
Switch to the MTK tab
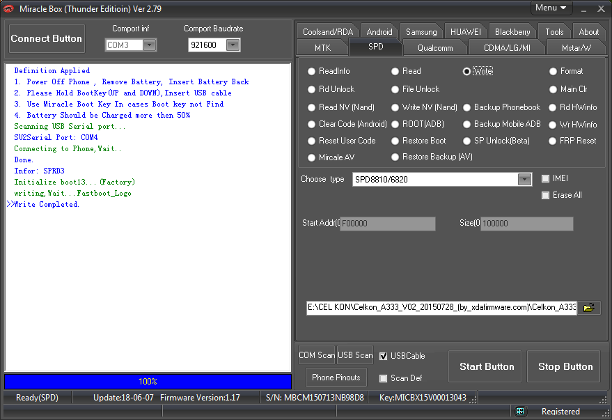coord(323,47)
